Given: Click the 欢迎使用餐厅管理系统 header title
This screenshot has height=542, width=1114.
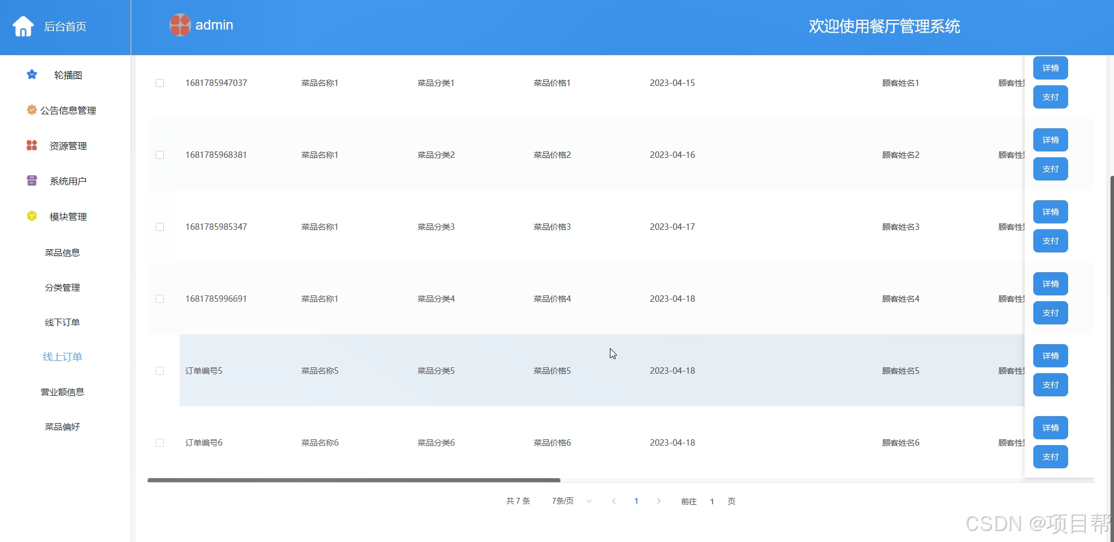Looking at the screenshot, I should (x=884, y=26).
